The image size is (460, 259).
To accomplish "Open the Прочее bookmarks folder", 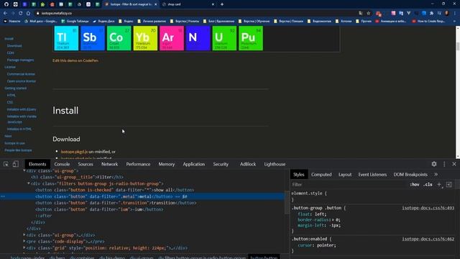I will (364, 21).
